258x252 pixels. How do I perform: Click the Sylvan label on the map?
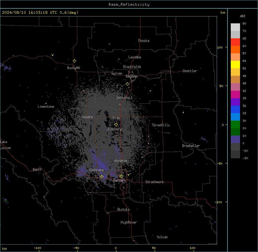pos(117,73)
